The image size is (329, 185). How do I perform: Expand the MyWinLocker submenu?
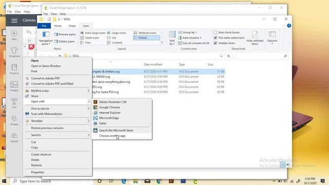click(x=57, y=91)
